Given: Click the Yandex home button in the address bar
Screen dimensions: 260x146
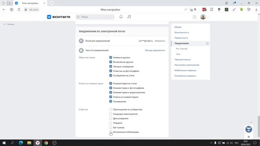Looking at the screenshot, I should (12, 10).
